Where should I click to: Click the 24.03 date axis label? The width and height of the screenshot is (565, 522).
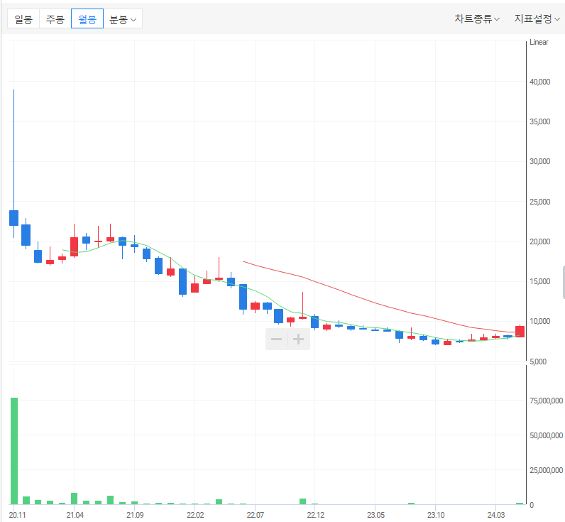(x=496, y=515)
